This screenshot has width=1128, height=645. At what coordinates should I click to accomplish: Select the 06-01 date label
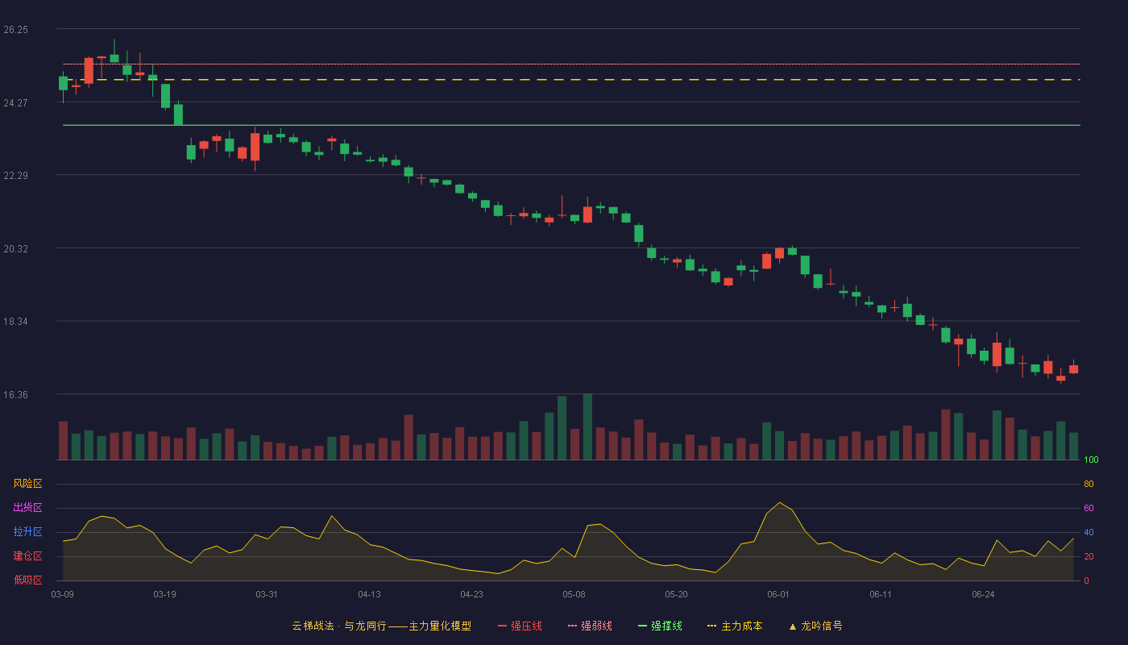[x=778, y=594]
